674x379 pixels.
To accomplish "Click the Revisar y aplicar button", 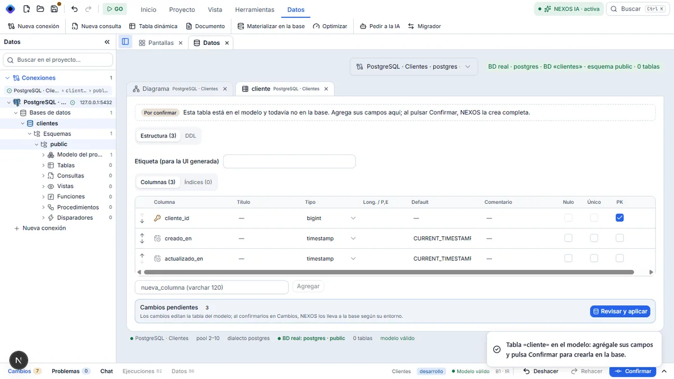I will [x=620, y=311].
